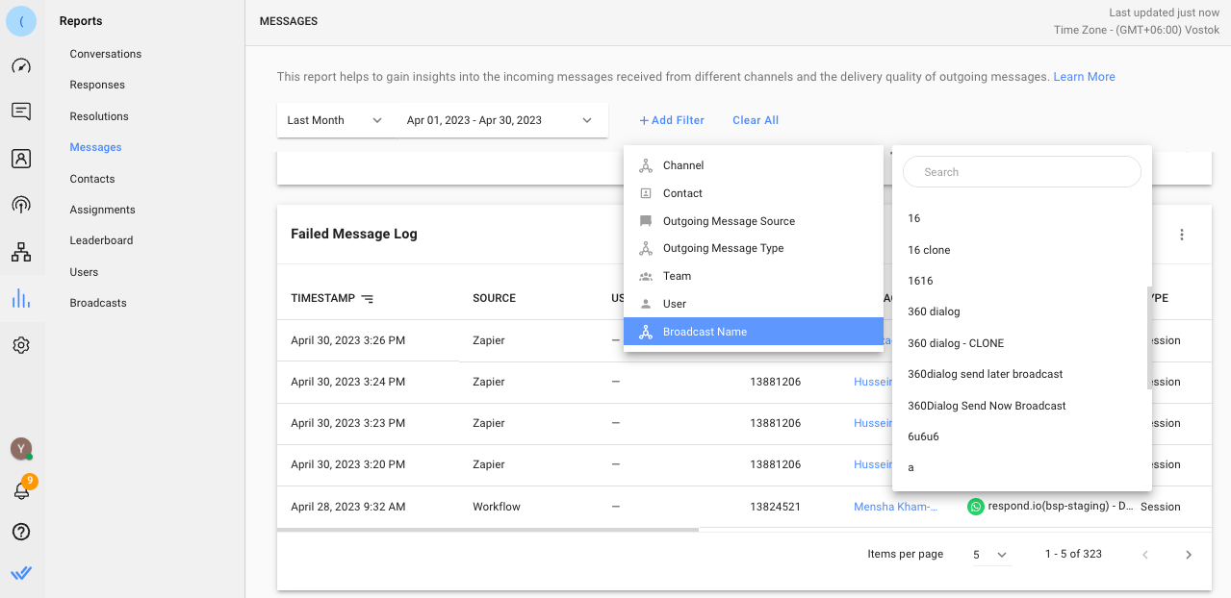Open the Apr 01 - Apr 30 date range dropdown
This screenshot has height=598, width=1231.
coord(500,120)
